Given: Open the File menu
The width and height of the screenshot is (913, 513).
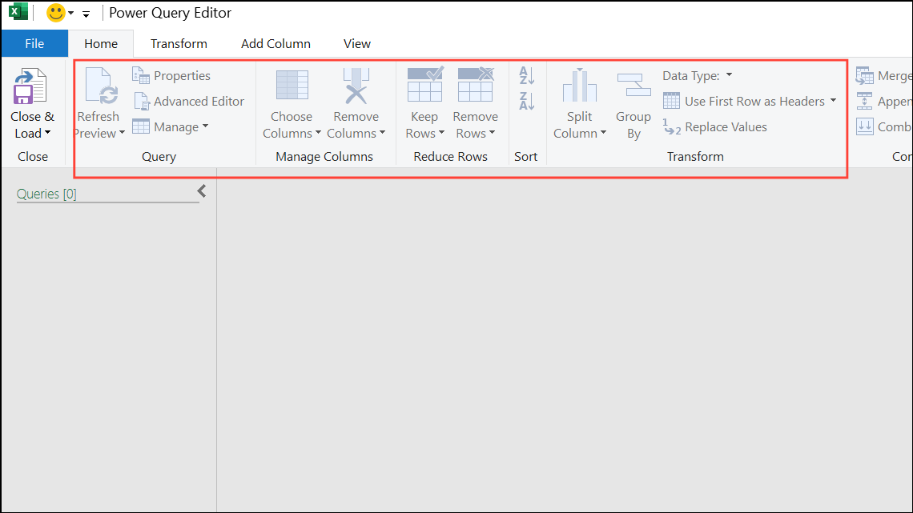Looking at the screenshot, I should pos(34,44).
